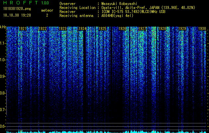The height and width of the screenshot is (133, 209).
Task: Click the 1.0 frequency axis label
Action: [x=2, y=60]
